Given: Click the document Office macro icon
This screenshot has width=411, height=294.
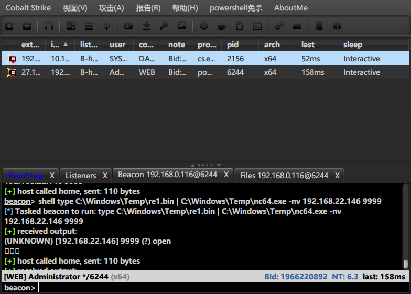Looking at the screenshot, I should click(x=239, y=26).
